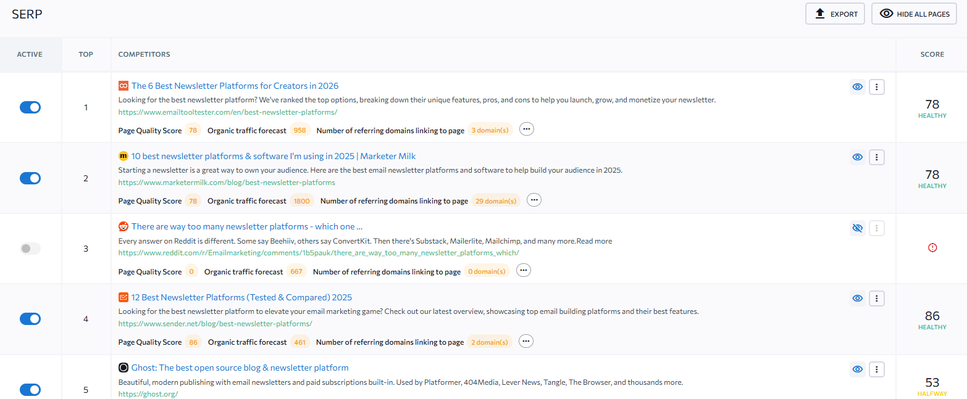Viewport: 967px width, 399px height.
Task: Open 'The 6 Best Newsletter Platforms for Creators' title
Action: [x=235, y=86]
